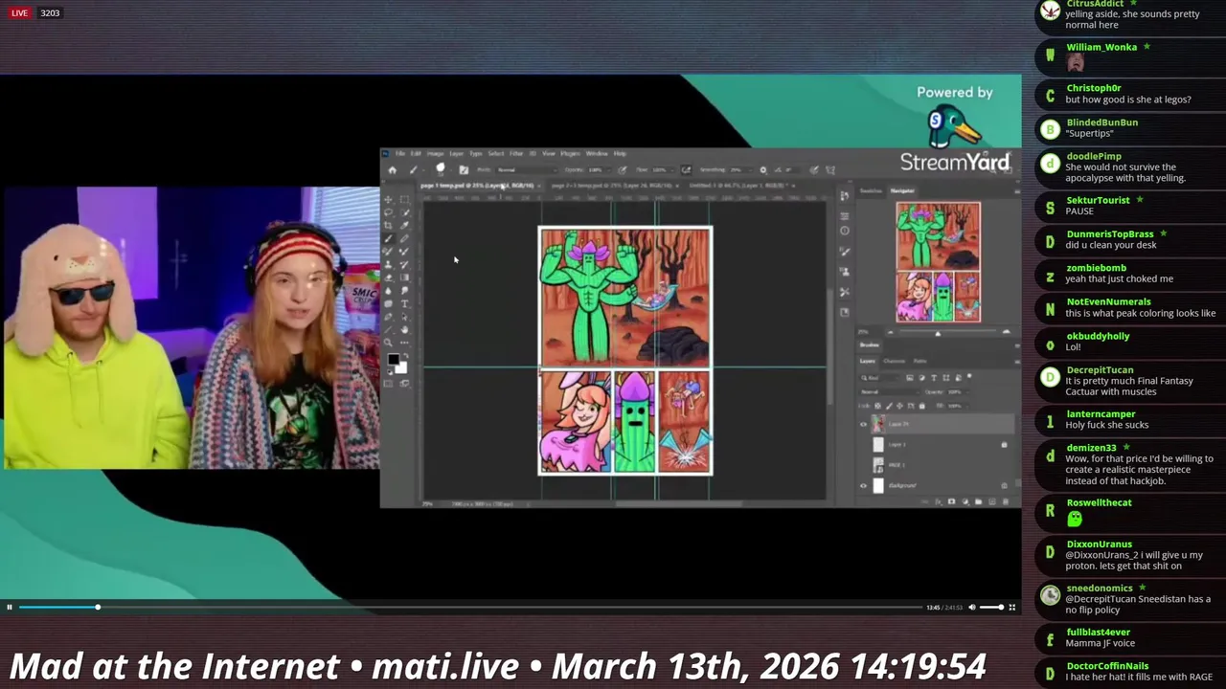This screenshot has width=1226, height=689.
Task: Toggle lock position in Layers panel
Action: coord(899,406)
